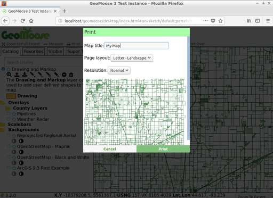Click fade-out icon under ArcGIS 9.3 Rest Example
The height and width of the screenshot is (198, 273).
(14, 174)
